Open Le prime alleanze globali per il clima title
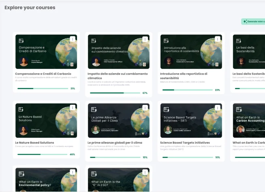 click(115, 143)
